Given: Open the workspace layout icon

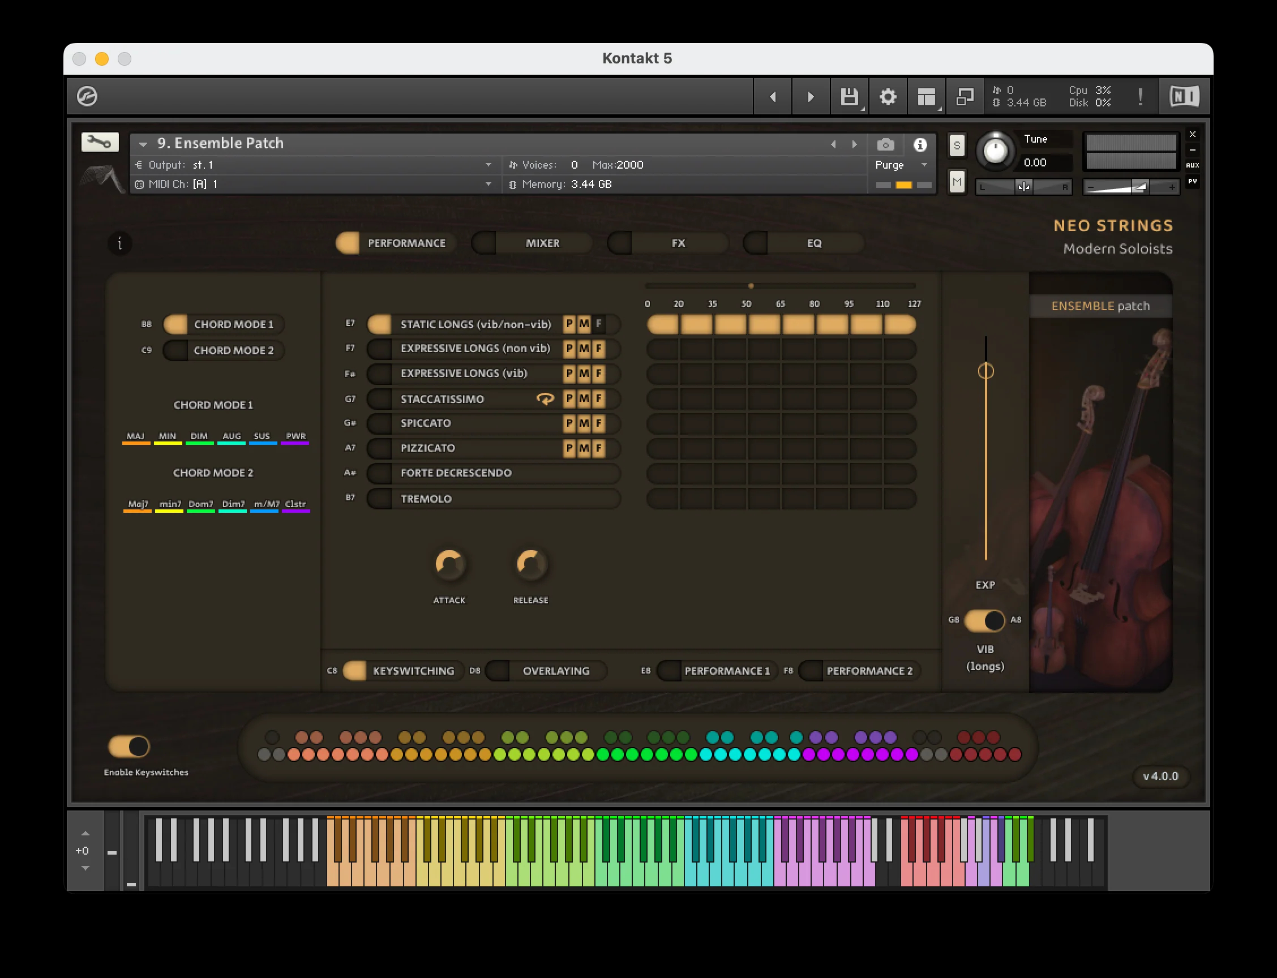Looking at the screenshot, I should tap(926, 97).
